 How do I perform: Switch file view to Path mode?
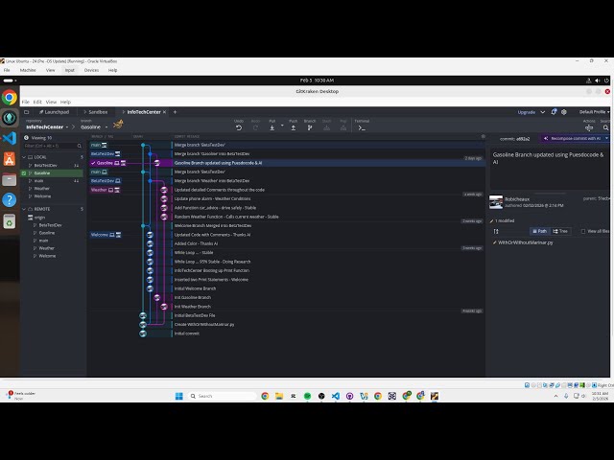tap(538, 231)
